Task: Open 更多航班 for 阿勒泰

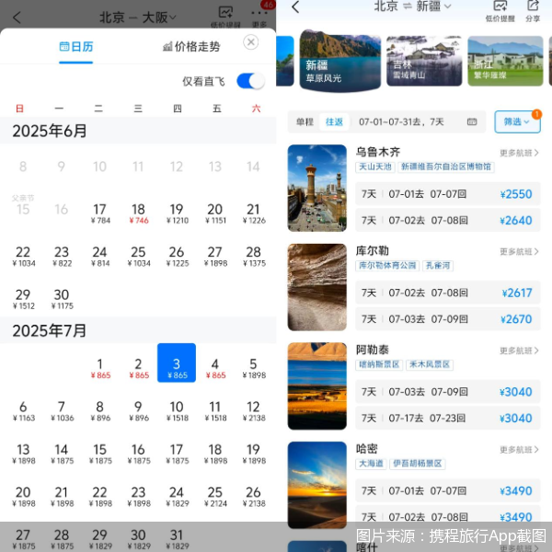Action: (x=519, y=351)
